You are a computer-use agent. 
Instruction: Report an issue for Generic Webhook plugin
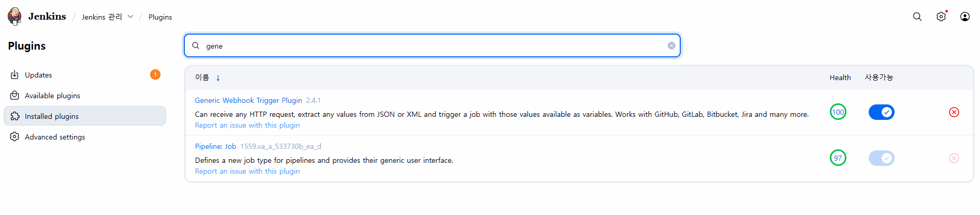tap(247, 125)
